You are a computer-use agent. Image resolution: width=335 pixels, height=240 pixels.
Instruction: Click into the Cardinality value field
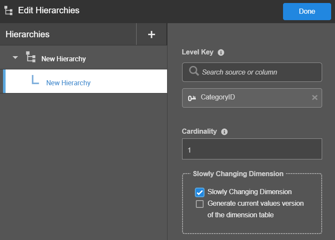click(252, 149)
